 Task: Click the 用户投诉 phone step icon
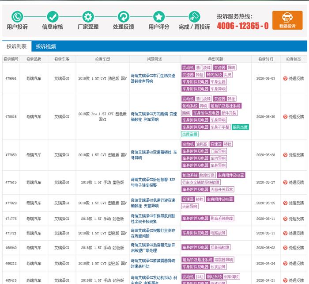[17, 17]
